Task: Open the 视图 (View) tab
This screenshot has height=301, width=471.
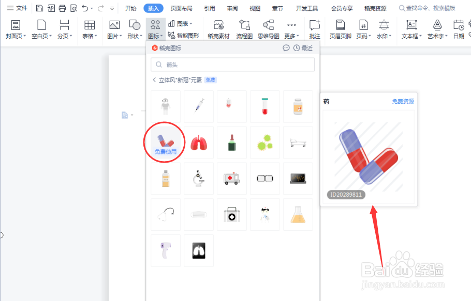Action: click(254, 7)
